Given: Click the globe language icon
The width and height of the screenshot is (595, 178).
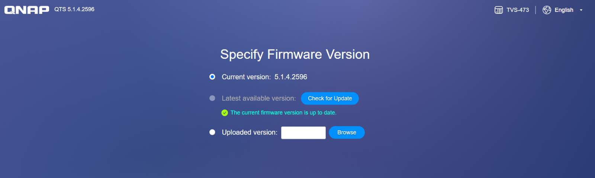Looking at the screenshot, I should click(547, 10).
